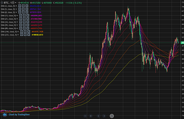Open dropdown arrow for EMA (13, close, 0)
184x119 pixels.
click(17, 16)
